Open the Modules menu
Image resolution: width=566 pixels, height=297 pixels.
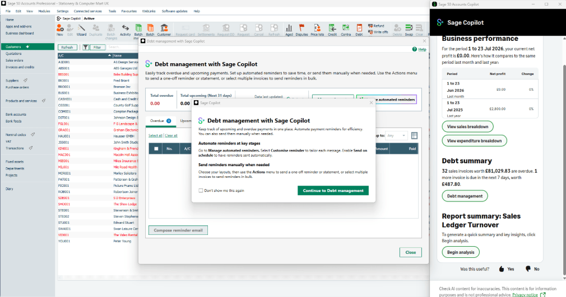click(44, 11)
